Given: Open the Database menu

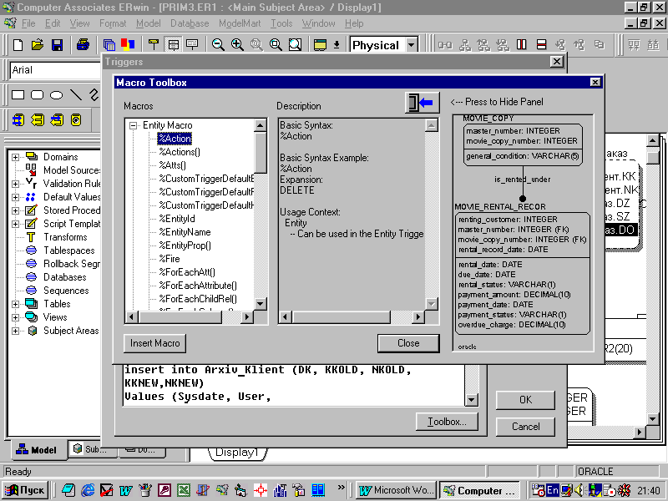Looking at the screenshot, I should click(190, 23).
